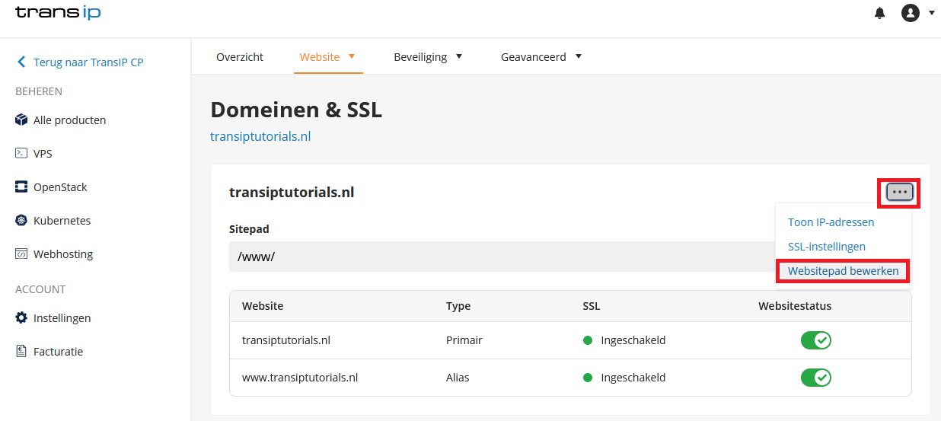Open VPS section
Viewport: 941px width, 421px height.
(x=43, y=154)
